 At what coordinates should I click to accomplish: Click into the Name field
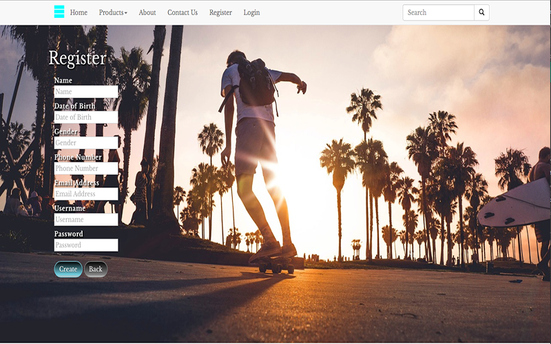(x=86, y=92)
